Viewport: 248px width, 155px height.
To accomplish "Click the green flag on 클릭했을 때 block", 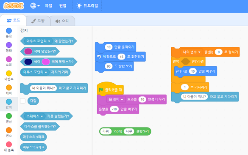I will pos(101,90).
